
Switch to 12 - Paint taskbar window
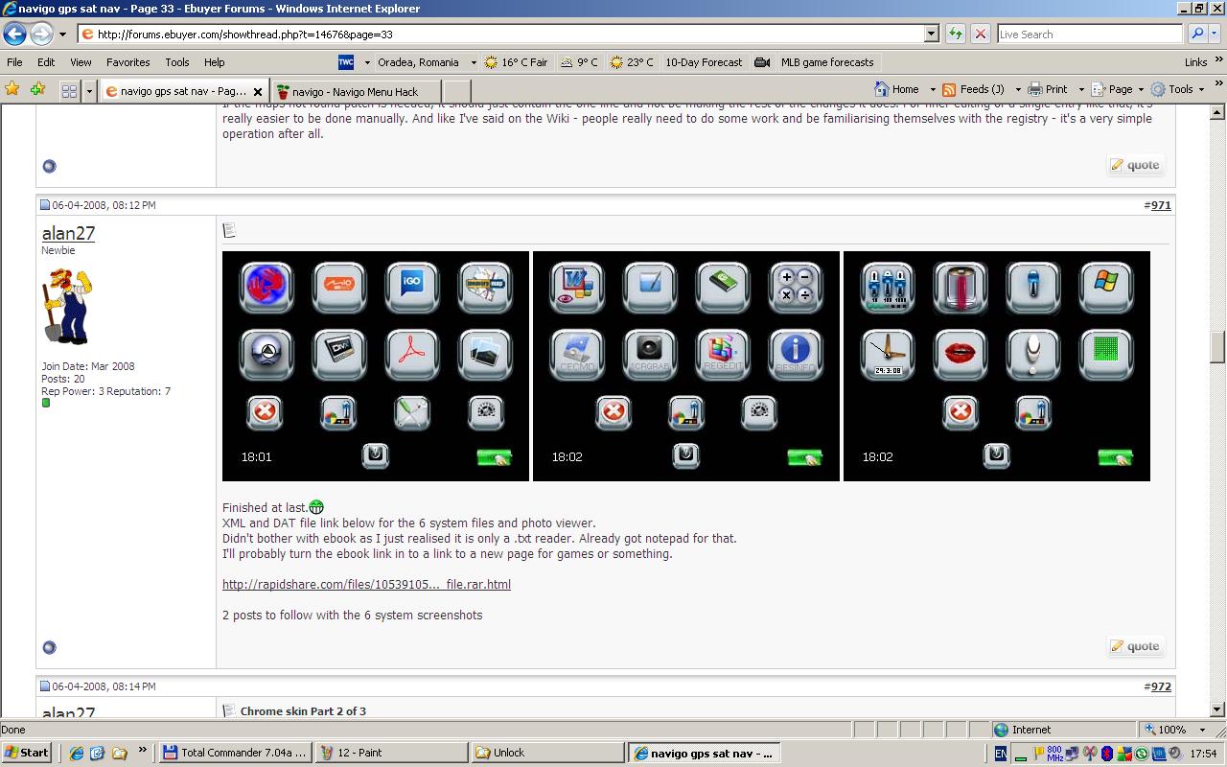click(x=393, y=753)
